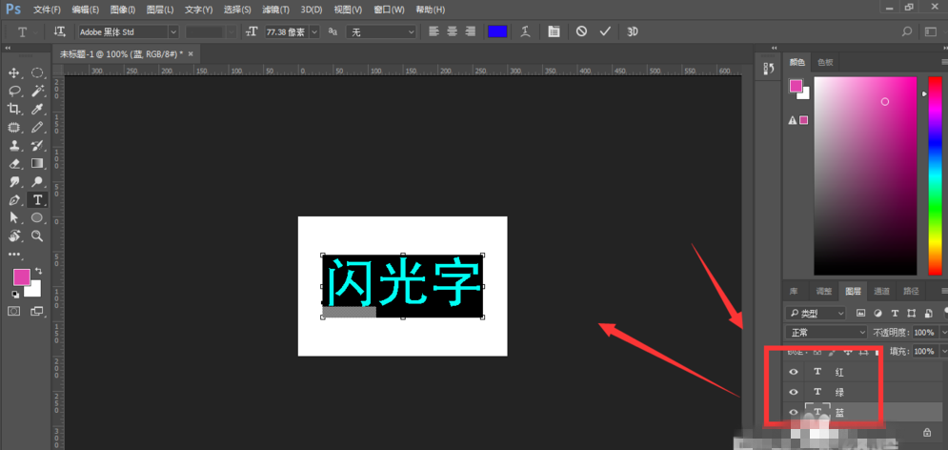
Task: Open the 编辑(E) menu
Action: (x=85, y=10)
